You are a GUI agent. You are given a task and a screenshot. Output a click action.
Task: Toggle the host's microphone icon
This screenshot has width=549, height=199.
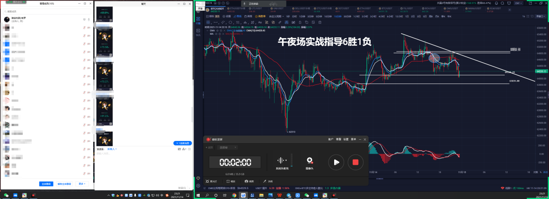pyautogui.click(x=89, y=19)
